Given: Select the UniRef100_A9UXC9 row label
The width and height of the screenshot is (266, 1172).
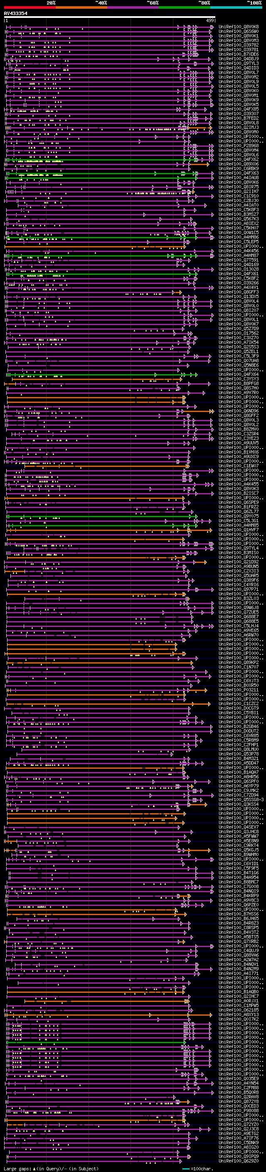Looking at the screenshot, I should pos(239,456).
